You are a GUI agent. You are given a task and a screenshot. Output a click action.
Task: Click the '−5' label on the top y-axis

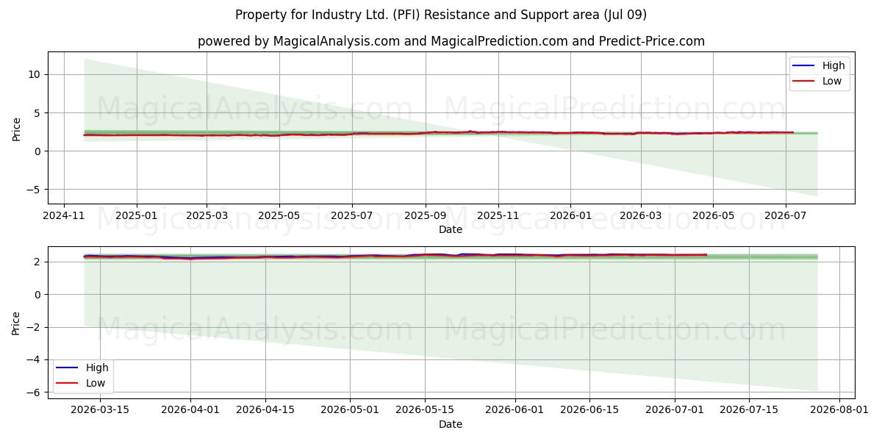point(35,189)
